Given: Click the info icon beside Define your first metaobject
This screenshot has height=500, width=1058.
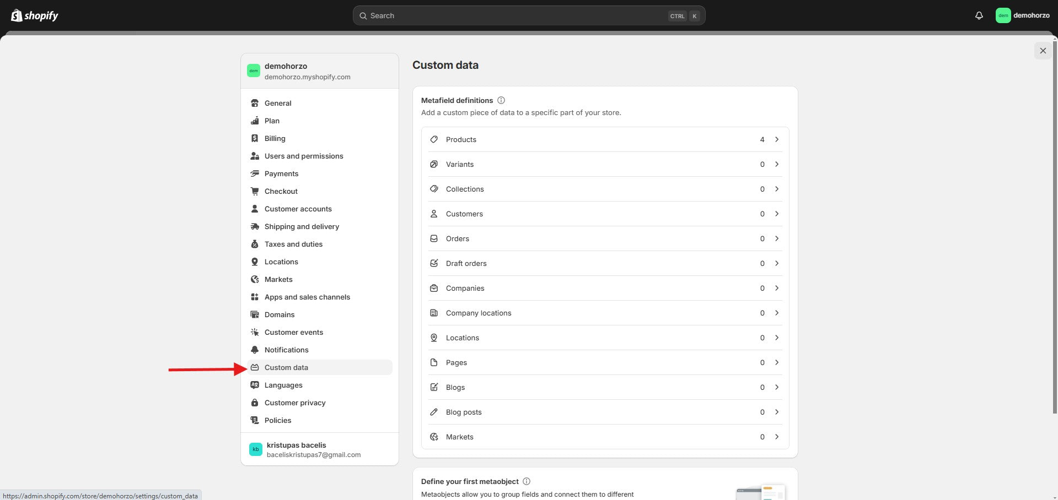Looking at the screenshot, I should coord(527,481).
